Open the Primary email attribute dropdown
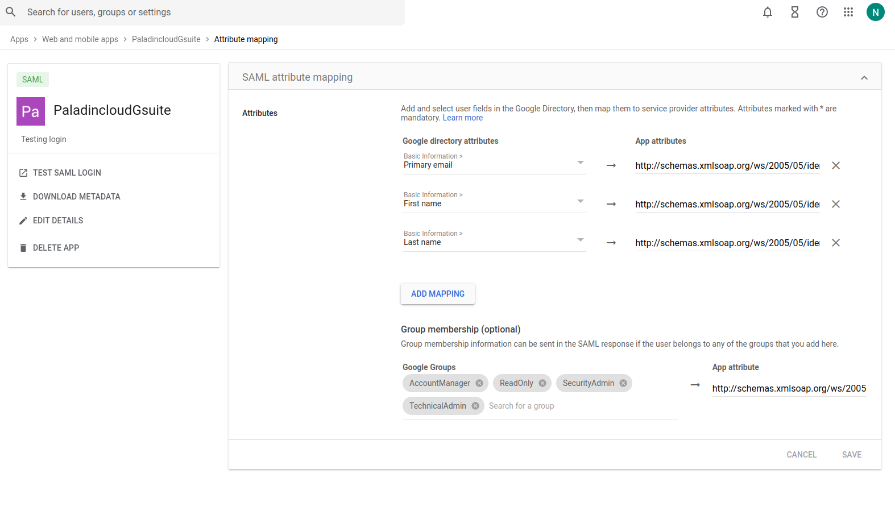The width and height of the screenshot is (895, 532). coord(494,162)
